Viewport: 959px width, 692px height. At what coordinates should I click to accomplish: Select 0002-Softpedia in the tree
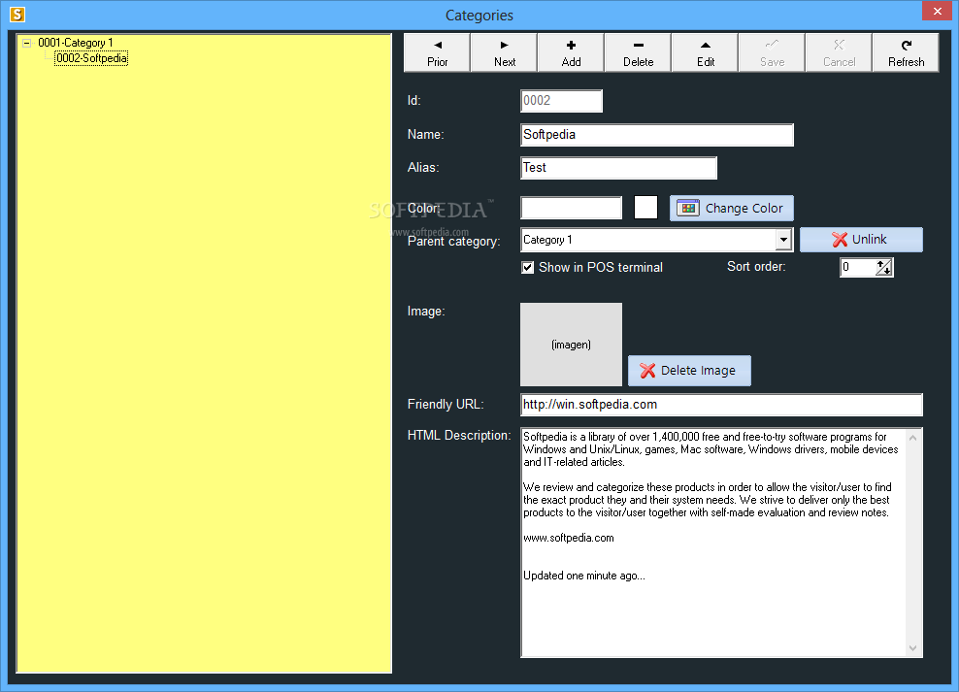coord(91,58)
